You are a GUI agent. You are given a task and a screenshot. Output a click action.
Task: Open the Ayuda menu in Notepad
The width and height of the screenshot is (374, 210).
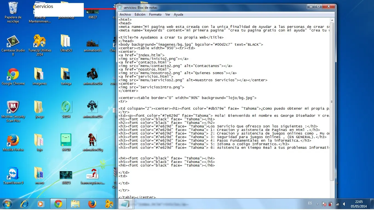[x=179, y=14]
